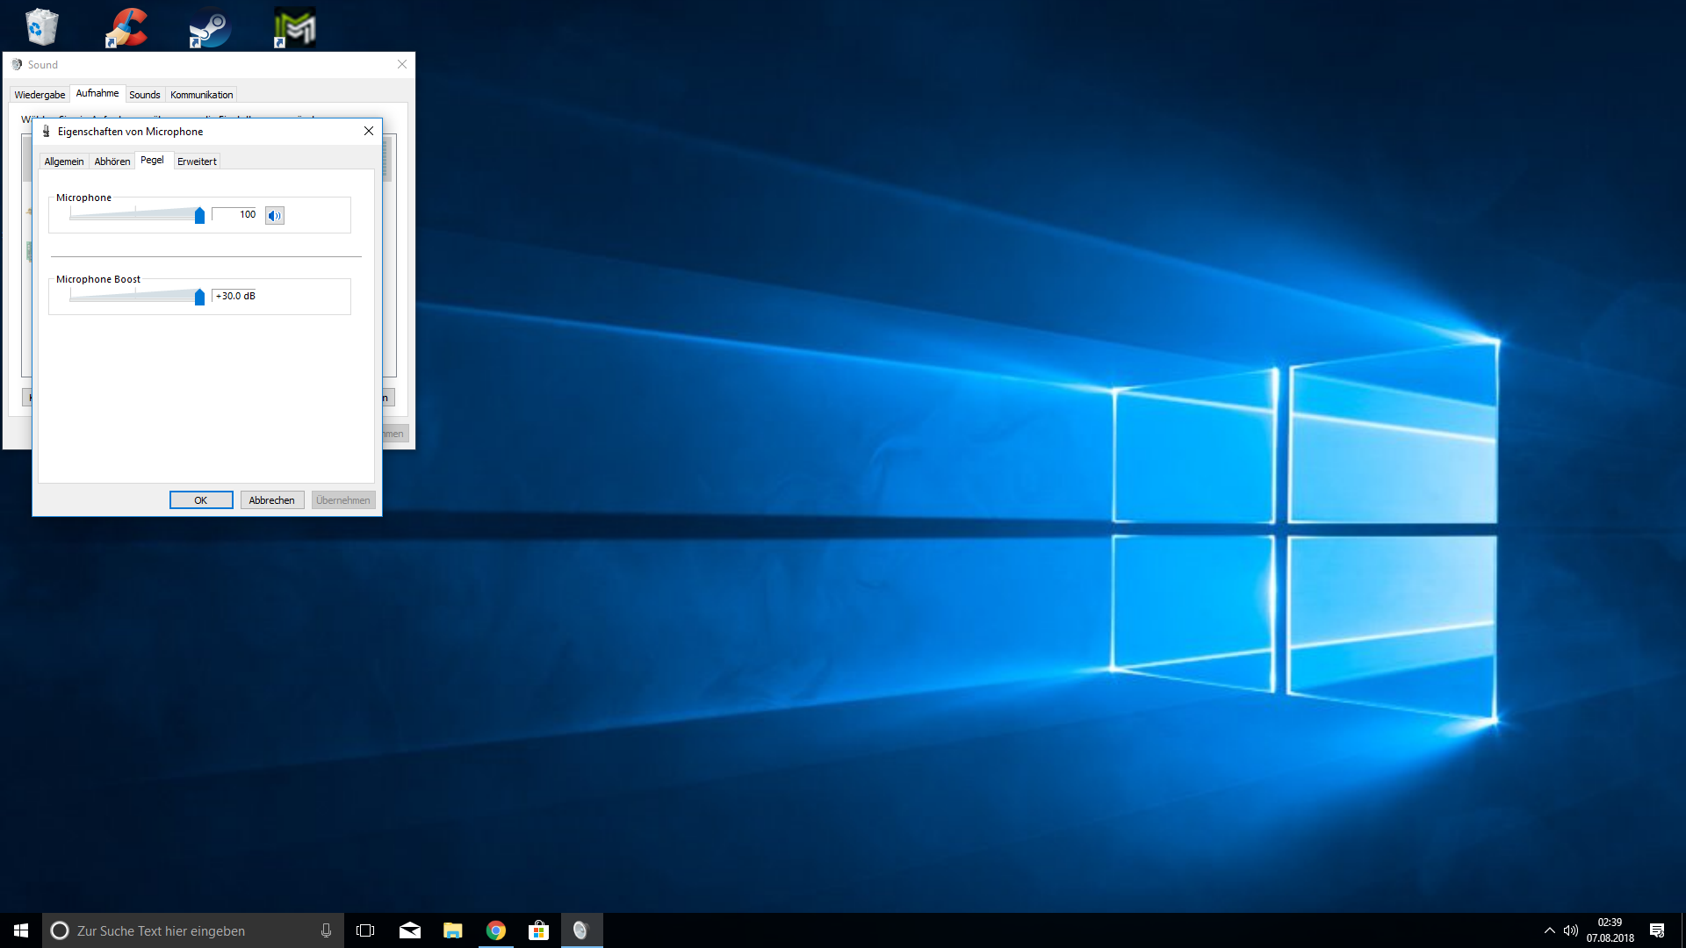Launch CCleaner from desktop shortcut

coord(126,27)
